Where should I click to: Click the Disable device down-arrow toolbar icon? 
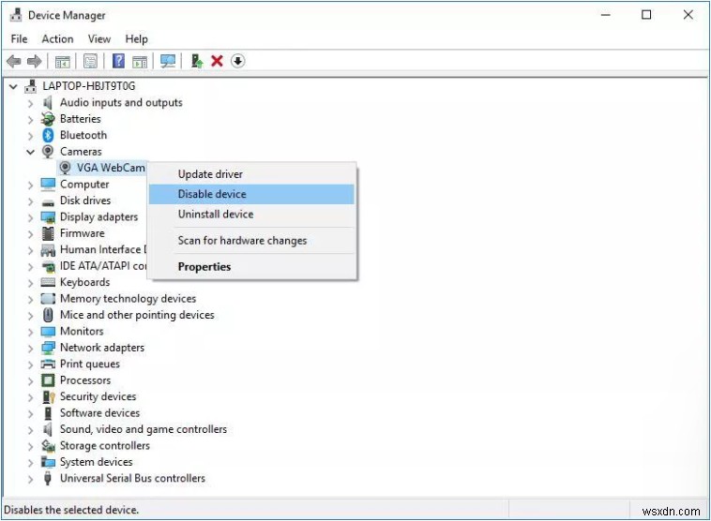tap(238, 61)
